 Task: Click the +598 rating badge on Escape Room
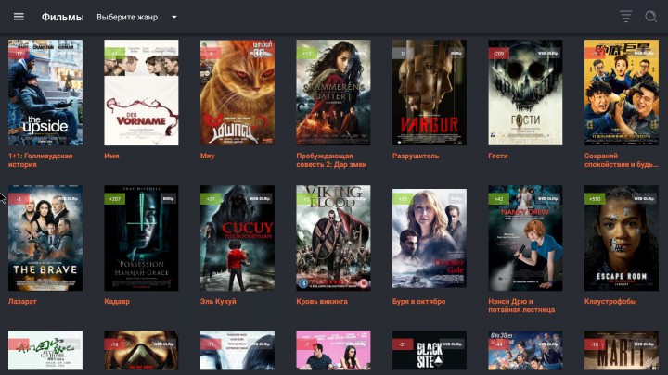coord(594,199)
